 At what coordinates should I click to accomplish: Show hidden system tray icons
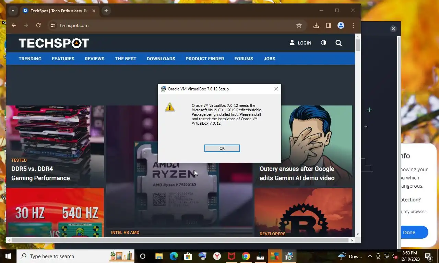(370, 256)
